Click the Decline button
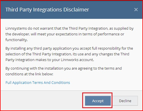143x111 pixels. pyautogui.click(x=125, y=101)
